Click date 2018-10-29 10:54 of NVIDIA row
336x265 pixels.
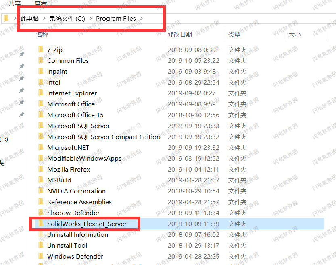click(x=194, y=191)
